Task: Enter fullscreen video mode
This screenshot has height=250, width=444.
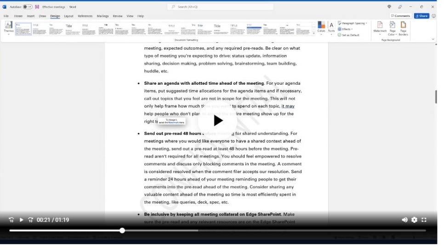Action: 424,220
